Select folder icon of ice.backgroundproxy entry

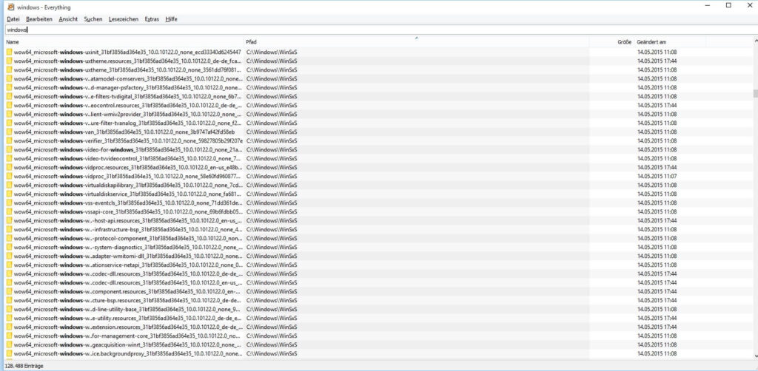9,354
